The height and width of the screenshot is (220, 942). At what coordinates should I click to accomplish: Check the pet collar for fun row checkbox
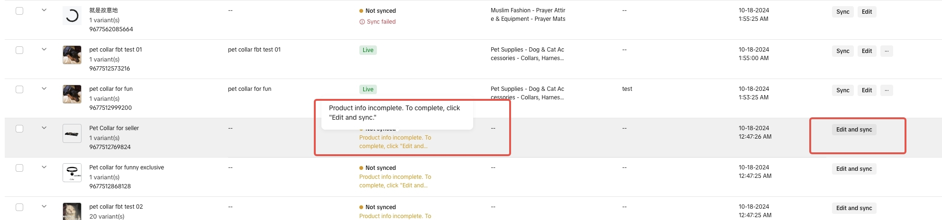click(x=19, y=89)
